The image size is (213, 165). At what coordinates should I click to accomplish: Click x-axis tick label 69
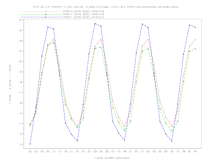click(166, 152)
